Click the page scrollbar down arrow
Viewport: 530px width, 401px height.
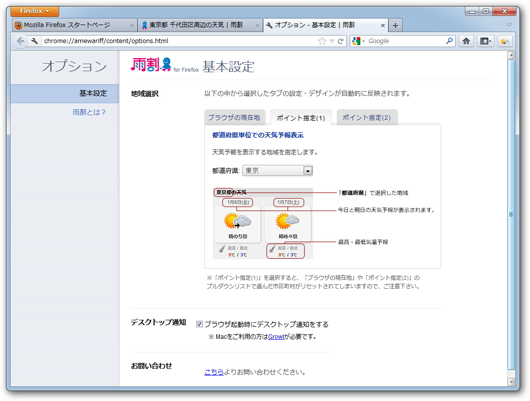pos(511,382)
